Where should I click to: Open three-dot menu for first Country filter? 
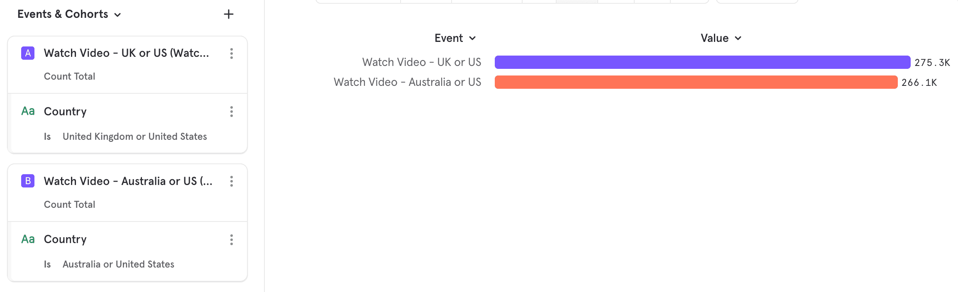click(232, 112)
